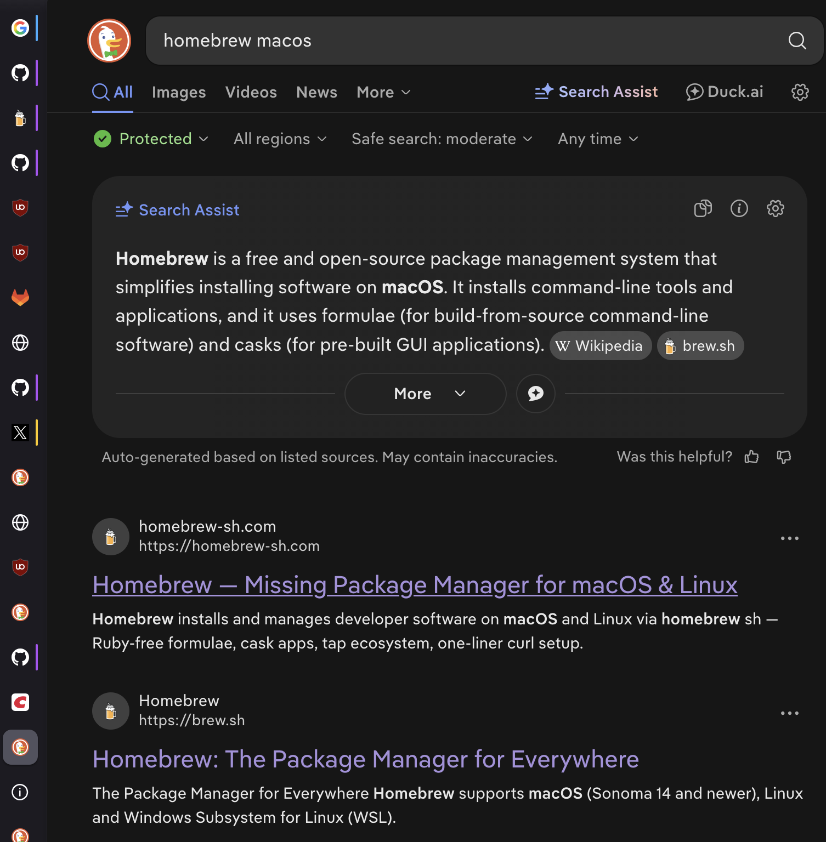
Task: Give thumbs down to the answer
Action: pos(784,457)
